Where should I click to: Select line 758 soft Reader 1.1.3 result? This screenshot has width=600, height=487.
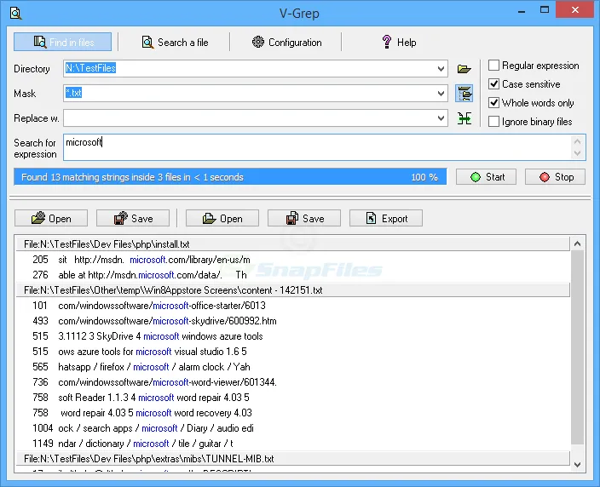coord(292,397)
